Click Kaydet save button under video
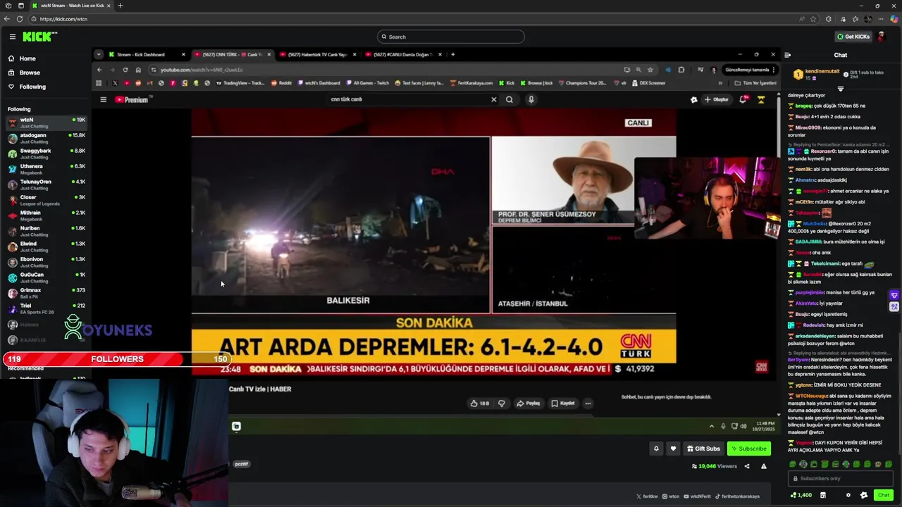Screen dimensions: 902x507 (x=563, y=403)
